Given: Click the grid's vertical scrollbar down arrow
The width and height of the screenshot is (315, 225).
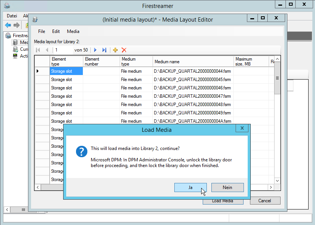Looking at the screenshot, I should point(277,181).
